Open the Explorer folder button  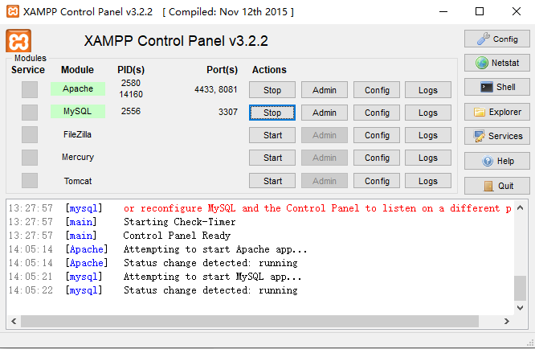click(496, 112)
